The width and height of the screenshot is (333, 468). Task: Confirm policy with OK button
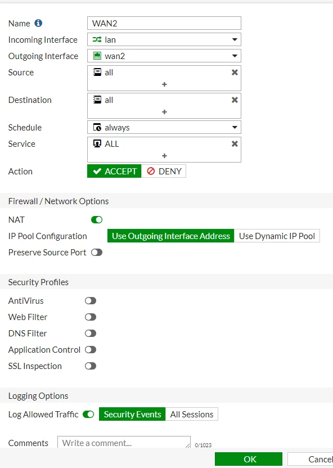[x=249, y=459]
